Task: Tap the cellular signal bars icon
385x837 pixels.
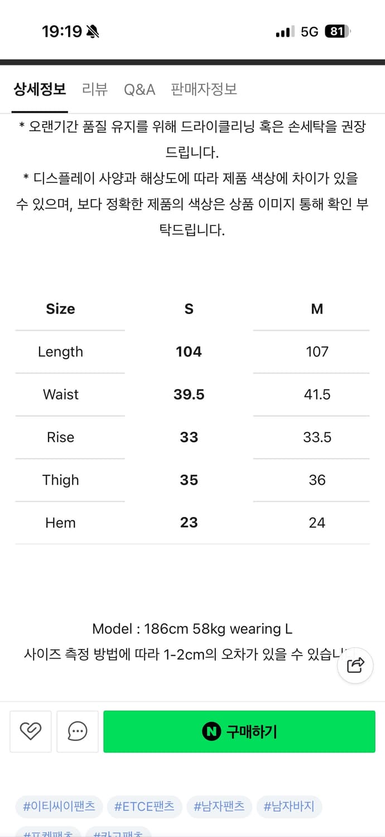Action: [285, 32]
